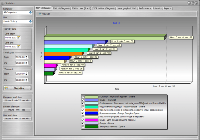Uncheck the Красивые парни legend checkbox
200x140 pixels.
coord(83,113)
